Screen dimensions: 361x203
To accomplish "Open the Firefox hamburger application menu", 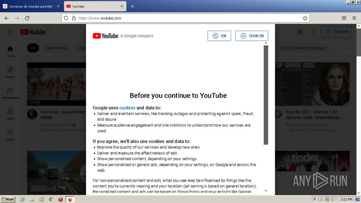I will 354,18.
